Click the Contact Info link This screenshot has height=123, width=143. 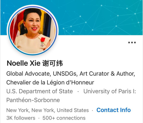pos(114,110)
